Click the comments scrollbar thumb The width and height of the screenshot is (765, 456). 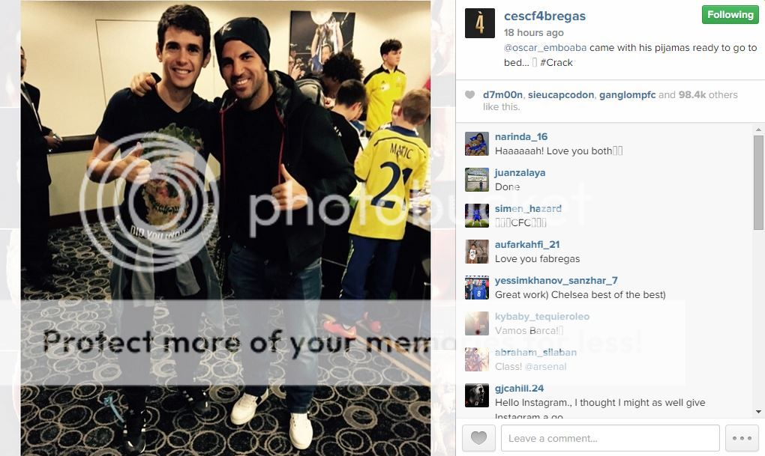758,183
